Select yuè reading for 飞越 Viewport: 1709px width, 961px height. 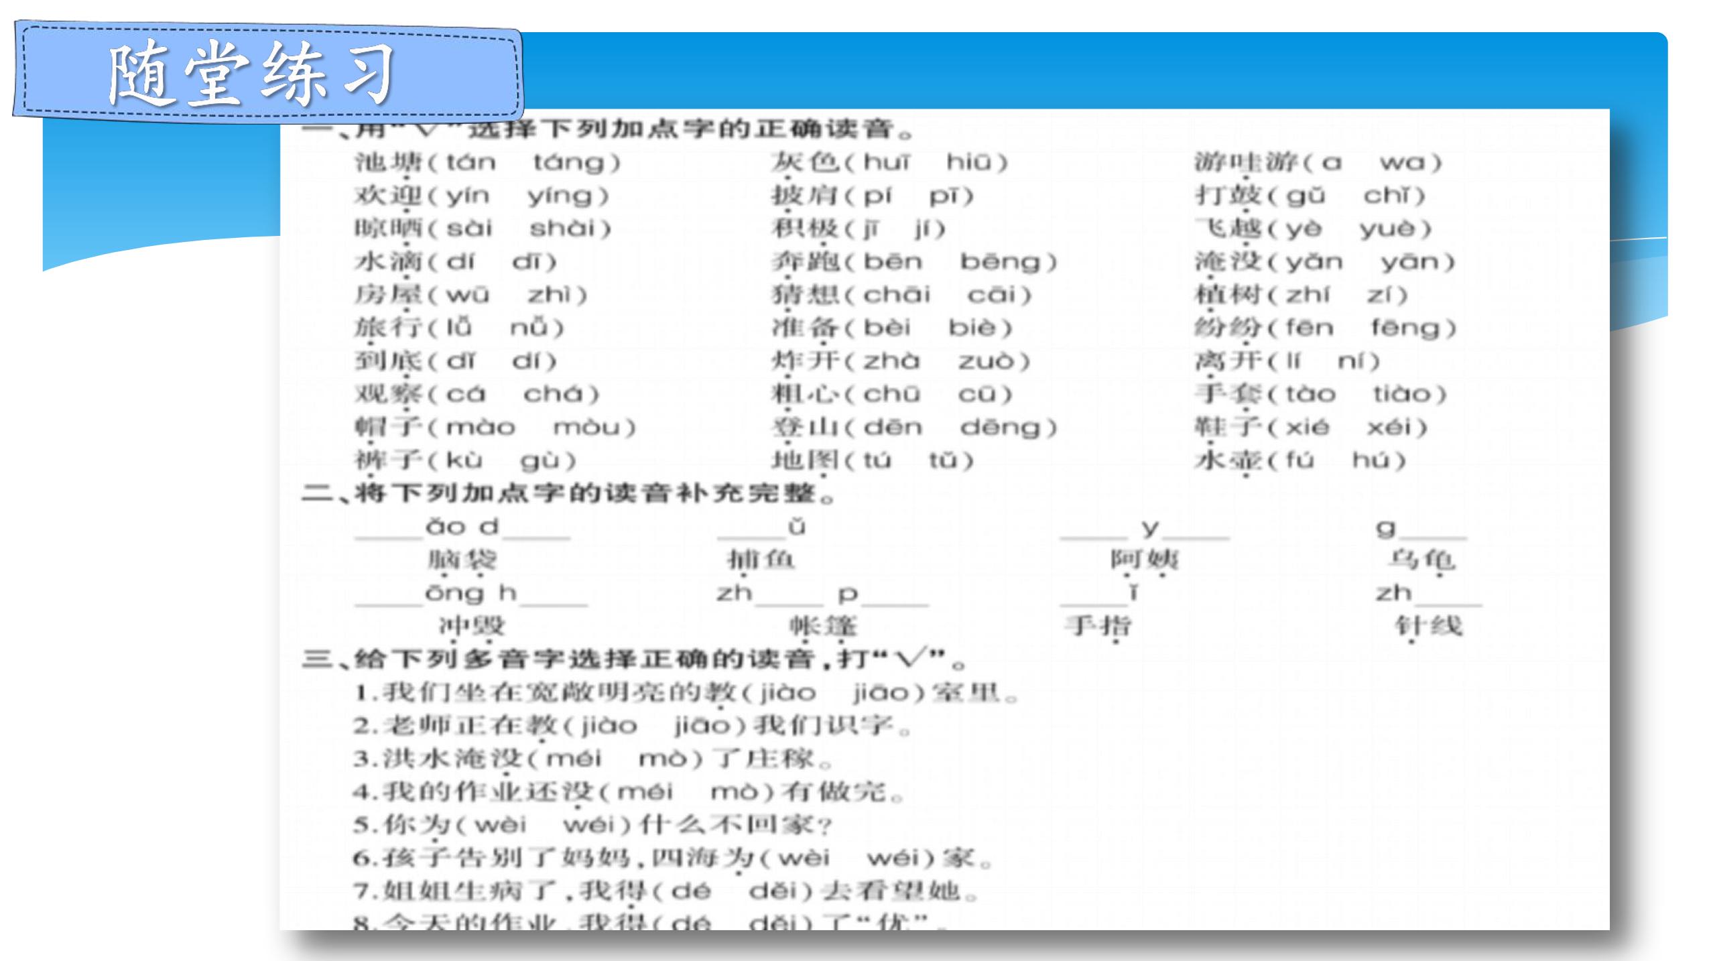coord(1387,229)
